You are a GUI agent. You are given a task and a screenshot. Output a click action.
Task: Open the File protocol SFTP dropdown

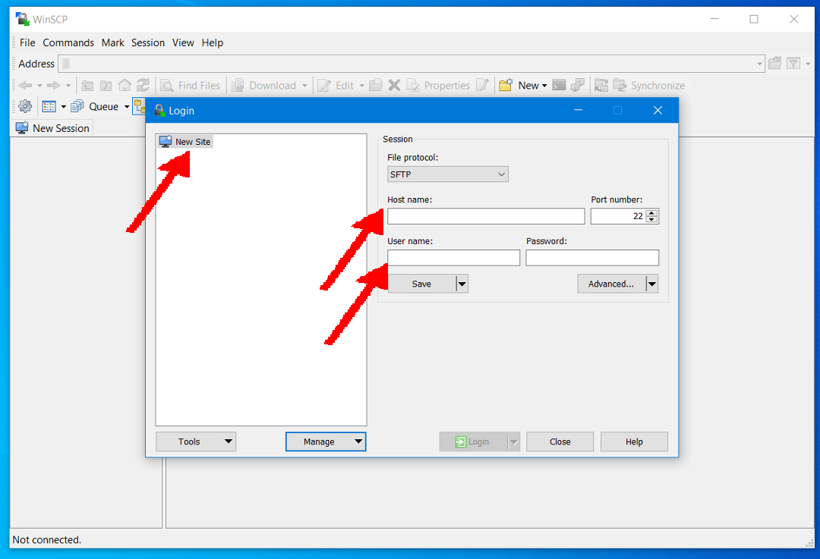tap(447, 174)
